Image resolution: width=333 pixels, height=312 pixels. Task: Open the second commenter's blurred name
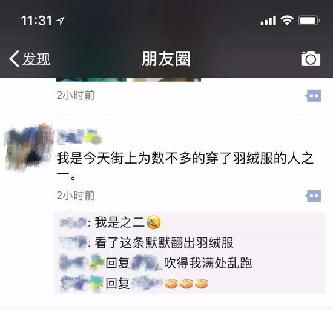point(73,242)
